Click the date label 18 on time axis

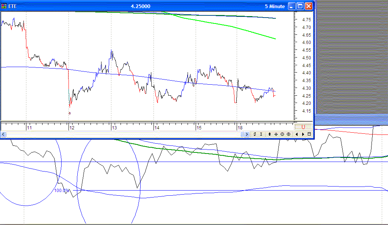[x=240, y=128]
